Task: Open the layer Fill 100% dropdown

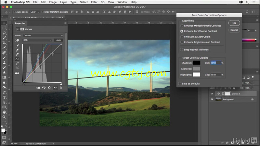Action: click(x=252, y=88)
